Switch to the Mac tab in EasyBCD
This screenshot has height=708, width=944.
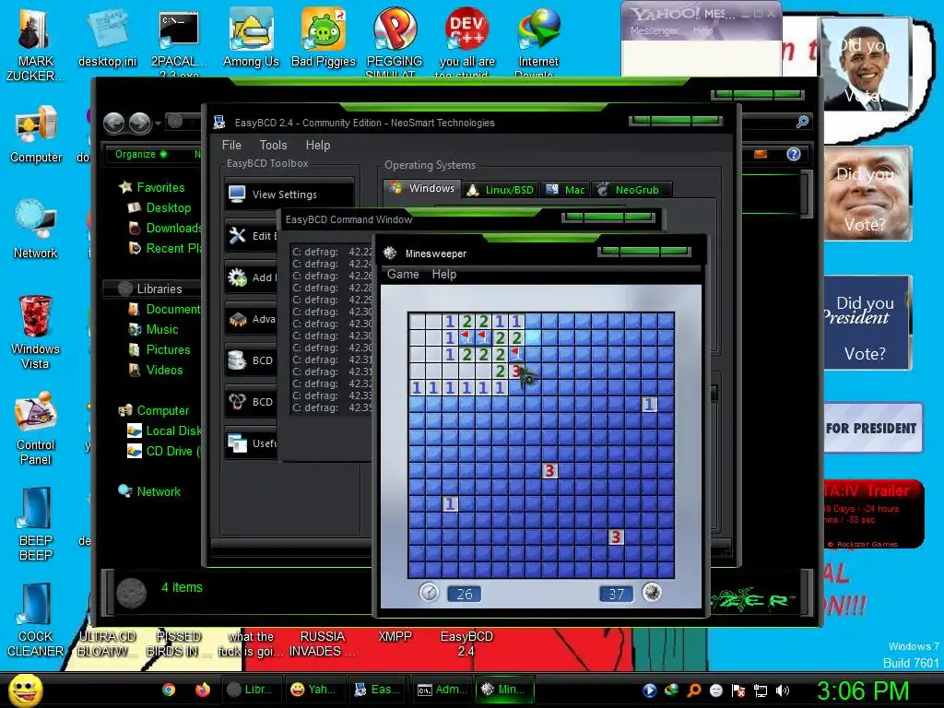[x=565, y=190]
